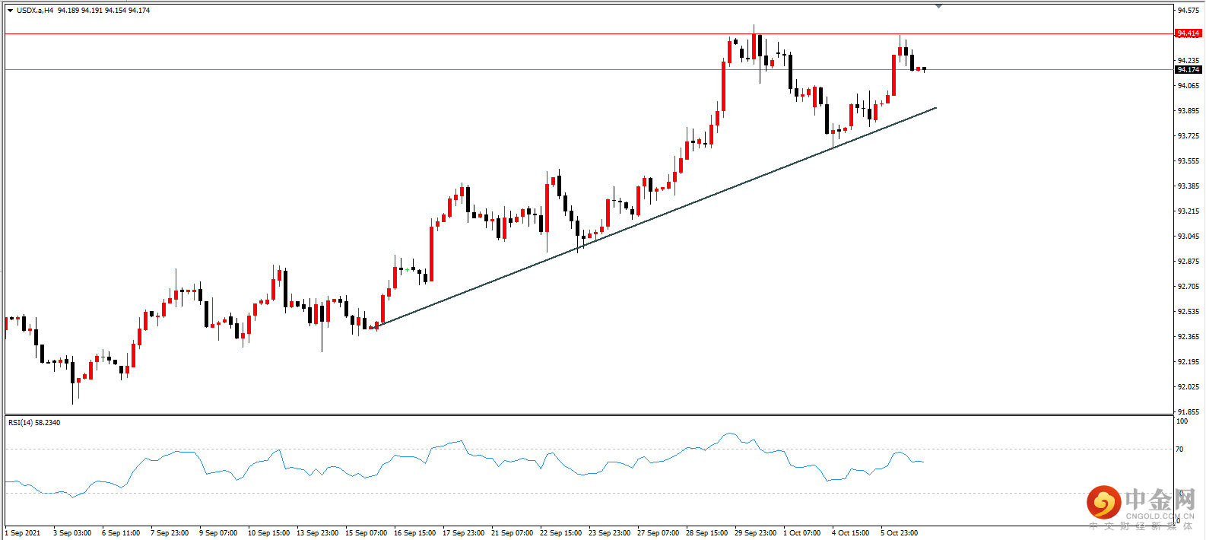This screenshot has height=540, width=1206.
Task: Click the 92.195 price axis value
Action: 1189,362
